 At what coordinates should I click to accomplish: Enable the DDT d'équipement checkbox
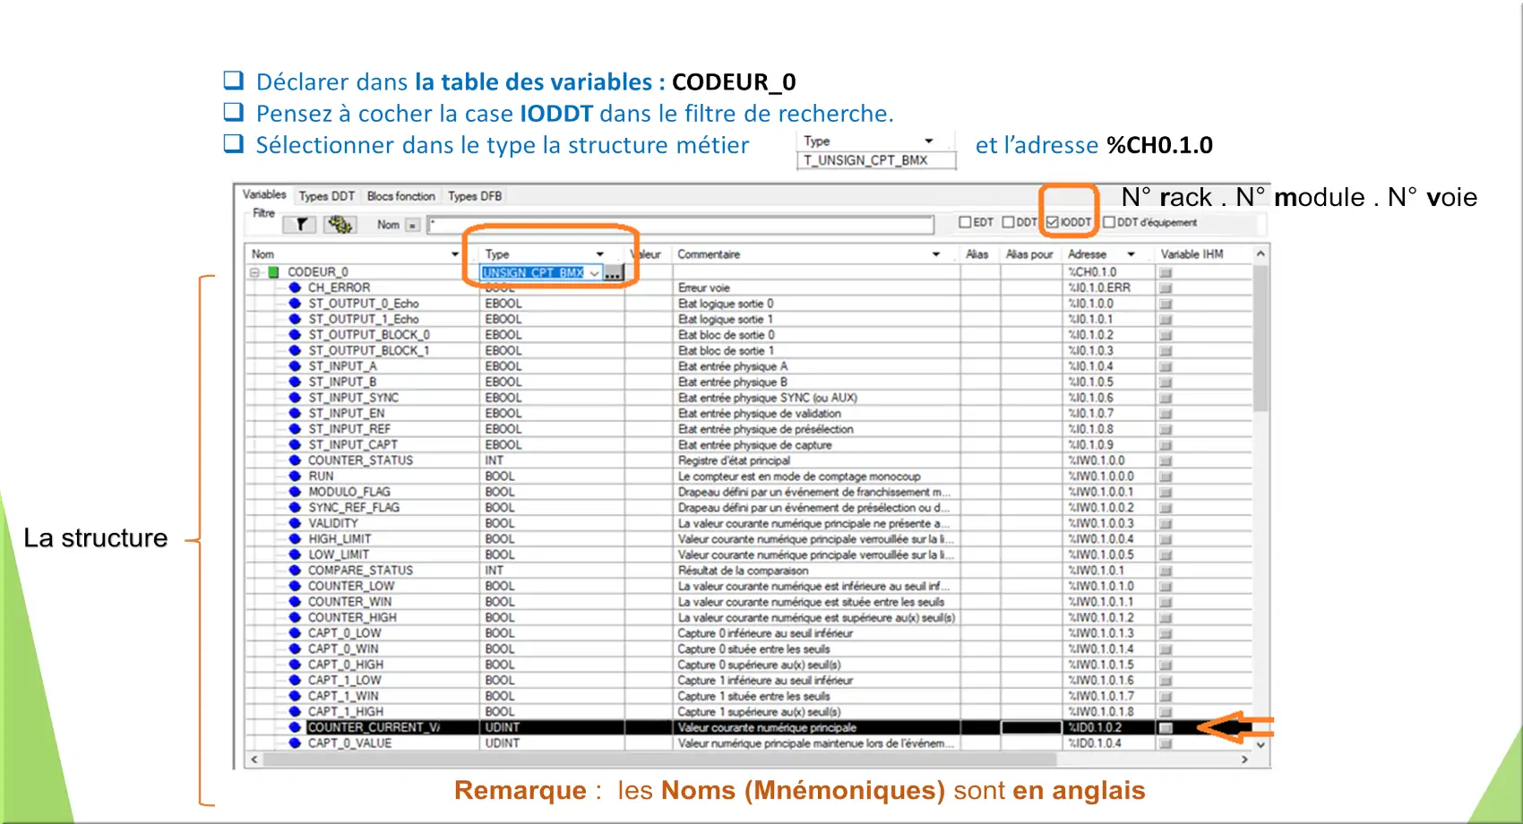click(x=1109, y=222)
